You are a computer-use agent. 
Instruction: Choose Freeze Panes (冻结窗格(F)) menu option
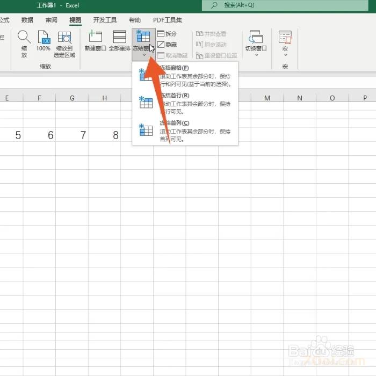pos(185,76)
